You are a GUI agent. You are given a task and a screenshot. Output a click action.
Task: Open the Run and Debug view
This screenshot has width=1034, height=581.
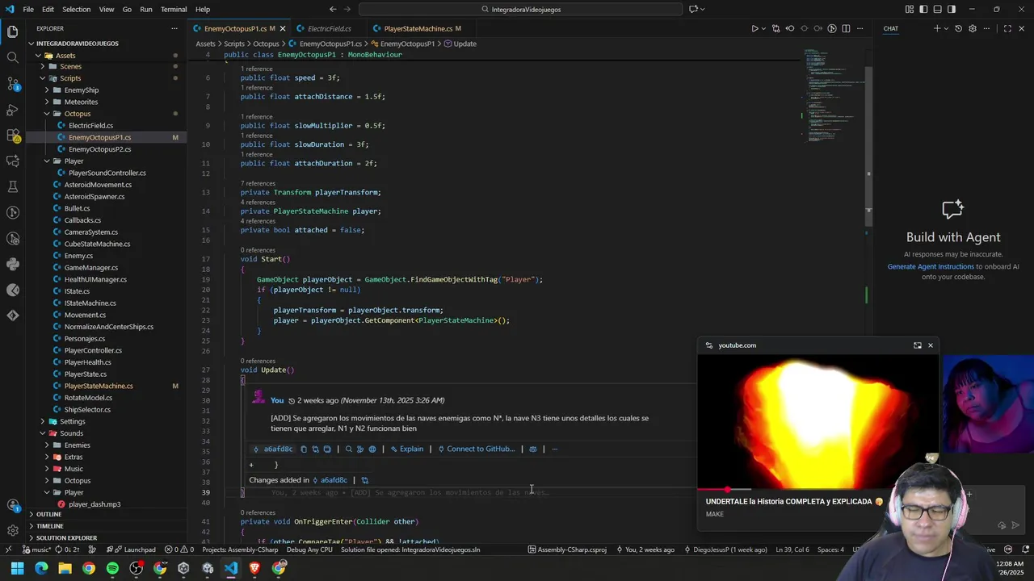pyautogui.click(x=12, y=109)
